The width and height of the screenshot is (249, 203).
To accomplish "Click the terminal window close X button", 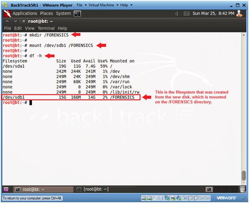I will [23, 21].
